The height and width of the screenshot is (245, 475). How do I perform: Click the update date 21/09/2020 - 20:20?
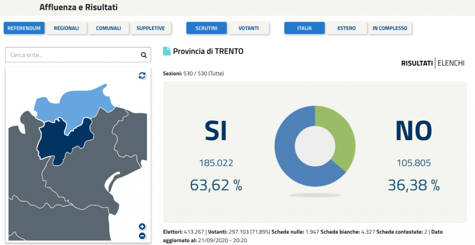[223, 240]
